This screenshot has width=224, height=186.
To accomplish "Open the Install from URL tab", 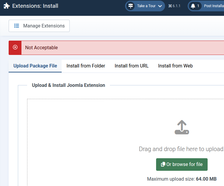I will click(132, 66).
